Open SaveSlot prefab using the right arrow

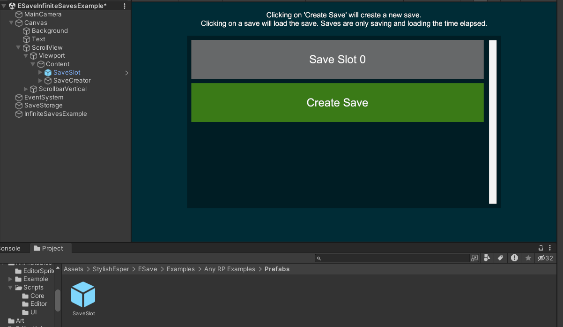126,73
